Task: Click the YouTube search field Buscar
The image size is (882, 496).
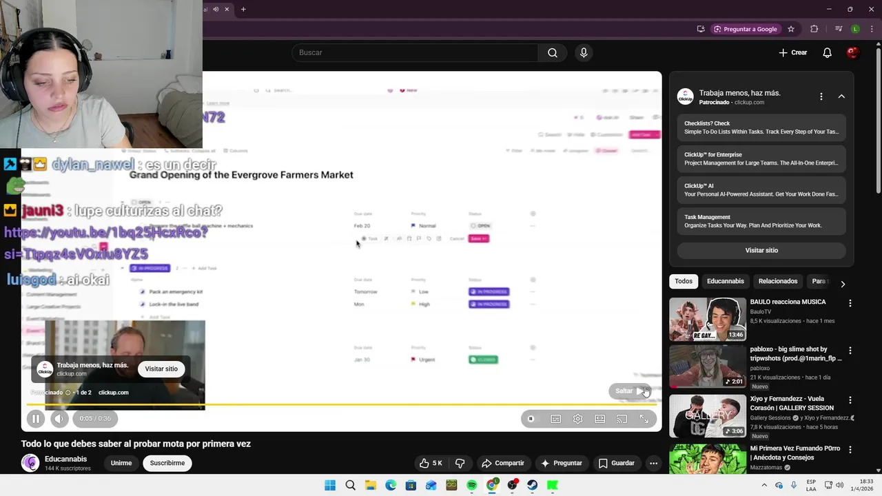Action: [x=415, y=52]
